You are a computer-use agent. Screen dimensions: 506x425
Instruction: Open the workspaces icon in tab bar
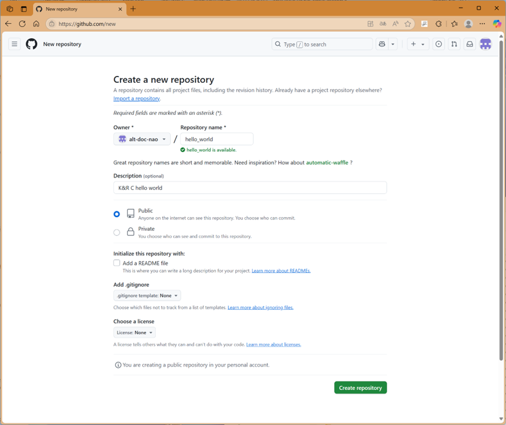(x=10, y=9)
